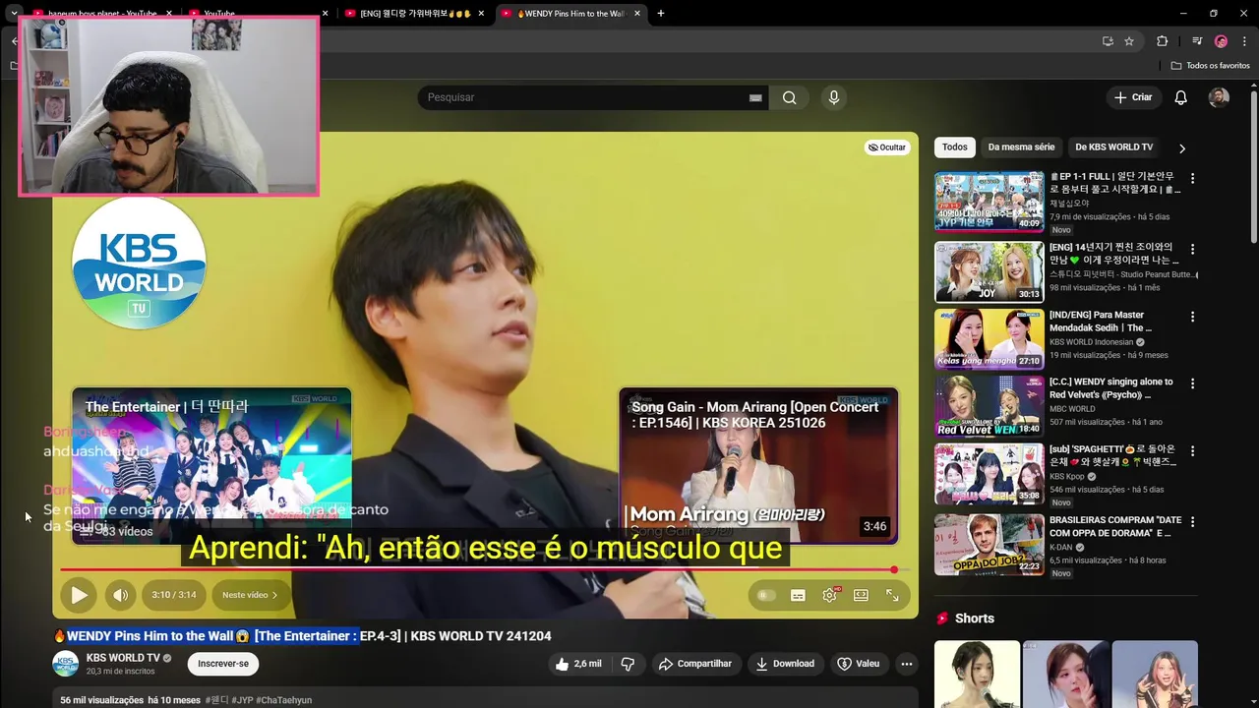
Task: Open Chrome's three-dot menu
Action: [1245, 41]
